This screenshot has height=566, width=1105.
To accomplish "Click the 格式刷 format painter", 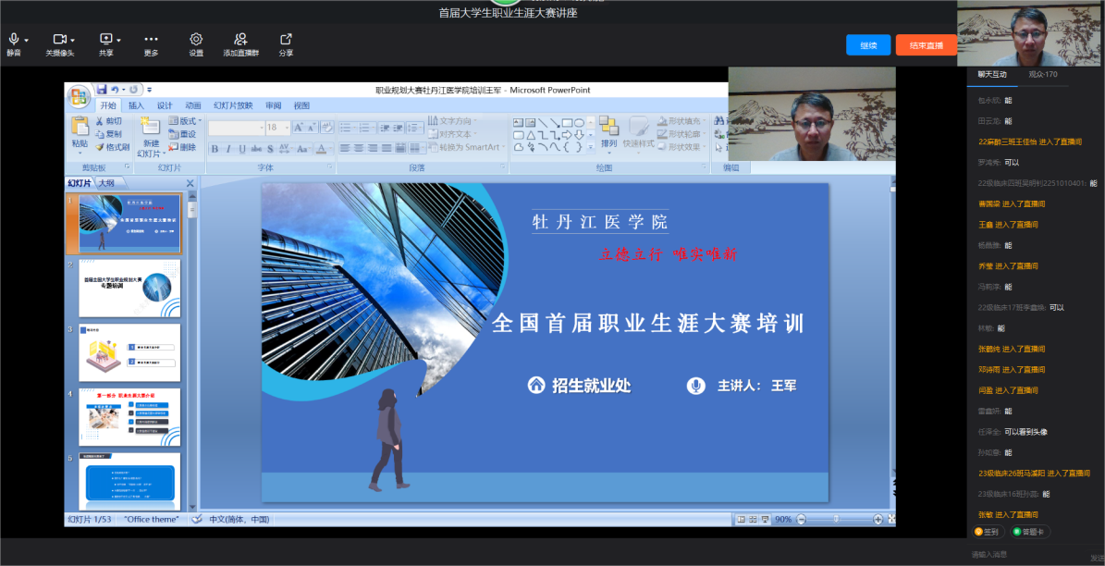I will [x=113, y=147].
